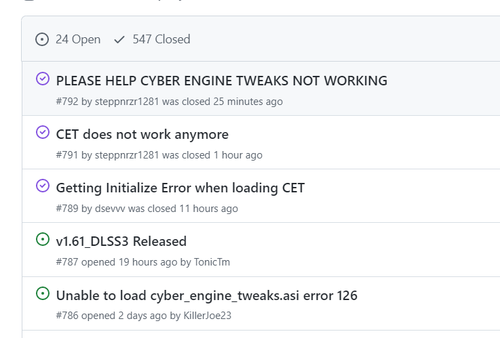Visit author steppnrzr1281 on issue #791

pyautogui.click(x=127, y=155)
